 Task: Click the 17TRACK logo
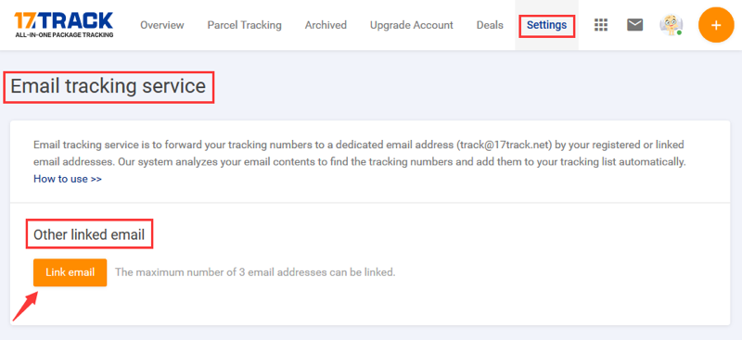coord(64,25)
